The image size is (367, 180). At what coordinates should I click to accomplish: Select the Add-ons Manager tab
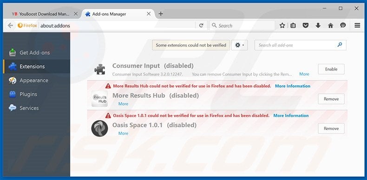click(118, 14)
